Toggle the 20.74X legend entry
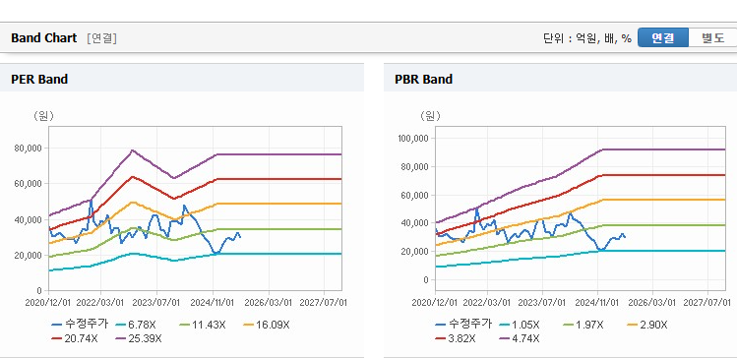The height and width of the screenshot is (358, 737). 75,338
